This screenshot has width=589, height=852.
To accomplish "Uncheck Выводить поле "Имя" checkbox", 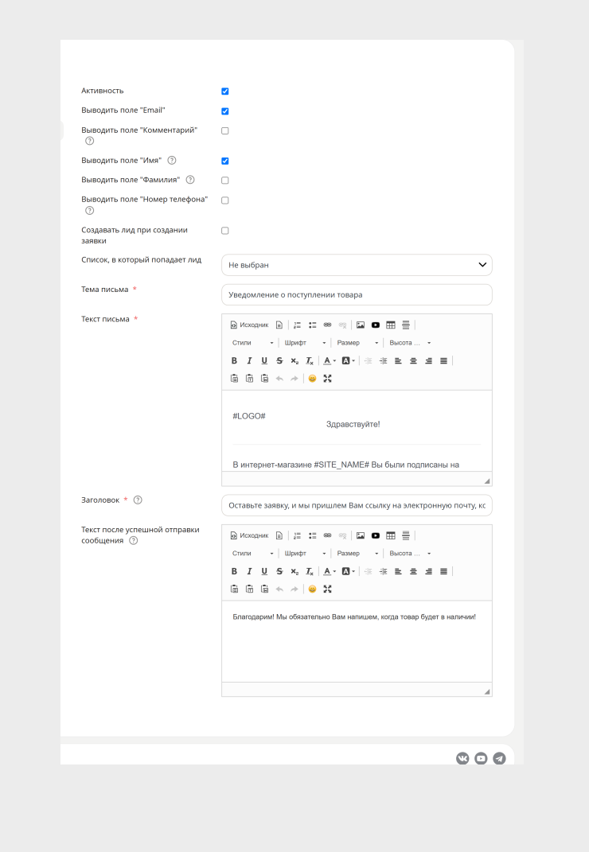I will 225,161.
